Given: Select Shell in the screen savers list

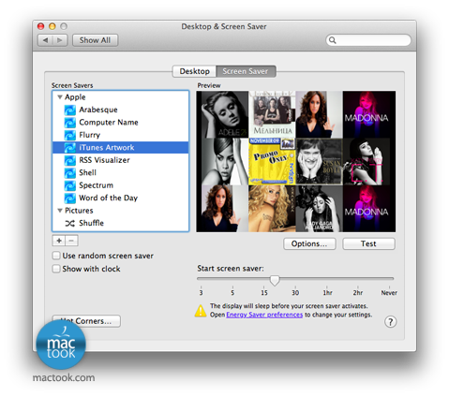Looking at the screenshot, I should click(x=121, y=173).
